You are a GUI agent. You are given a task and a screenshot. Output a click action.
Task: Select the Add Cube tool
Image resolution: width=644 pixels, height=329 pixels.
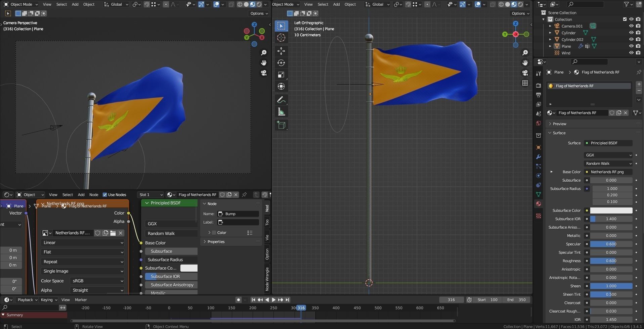coord(281,125)
